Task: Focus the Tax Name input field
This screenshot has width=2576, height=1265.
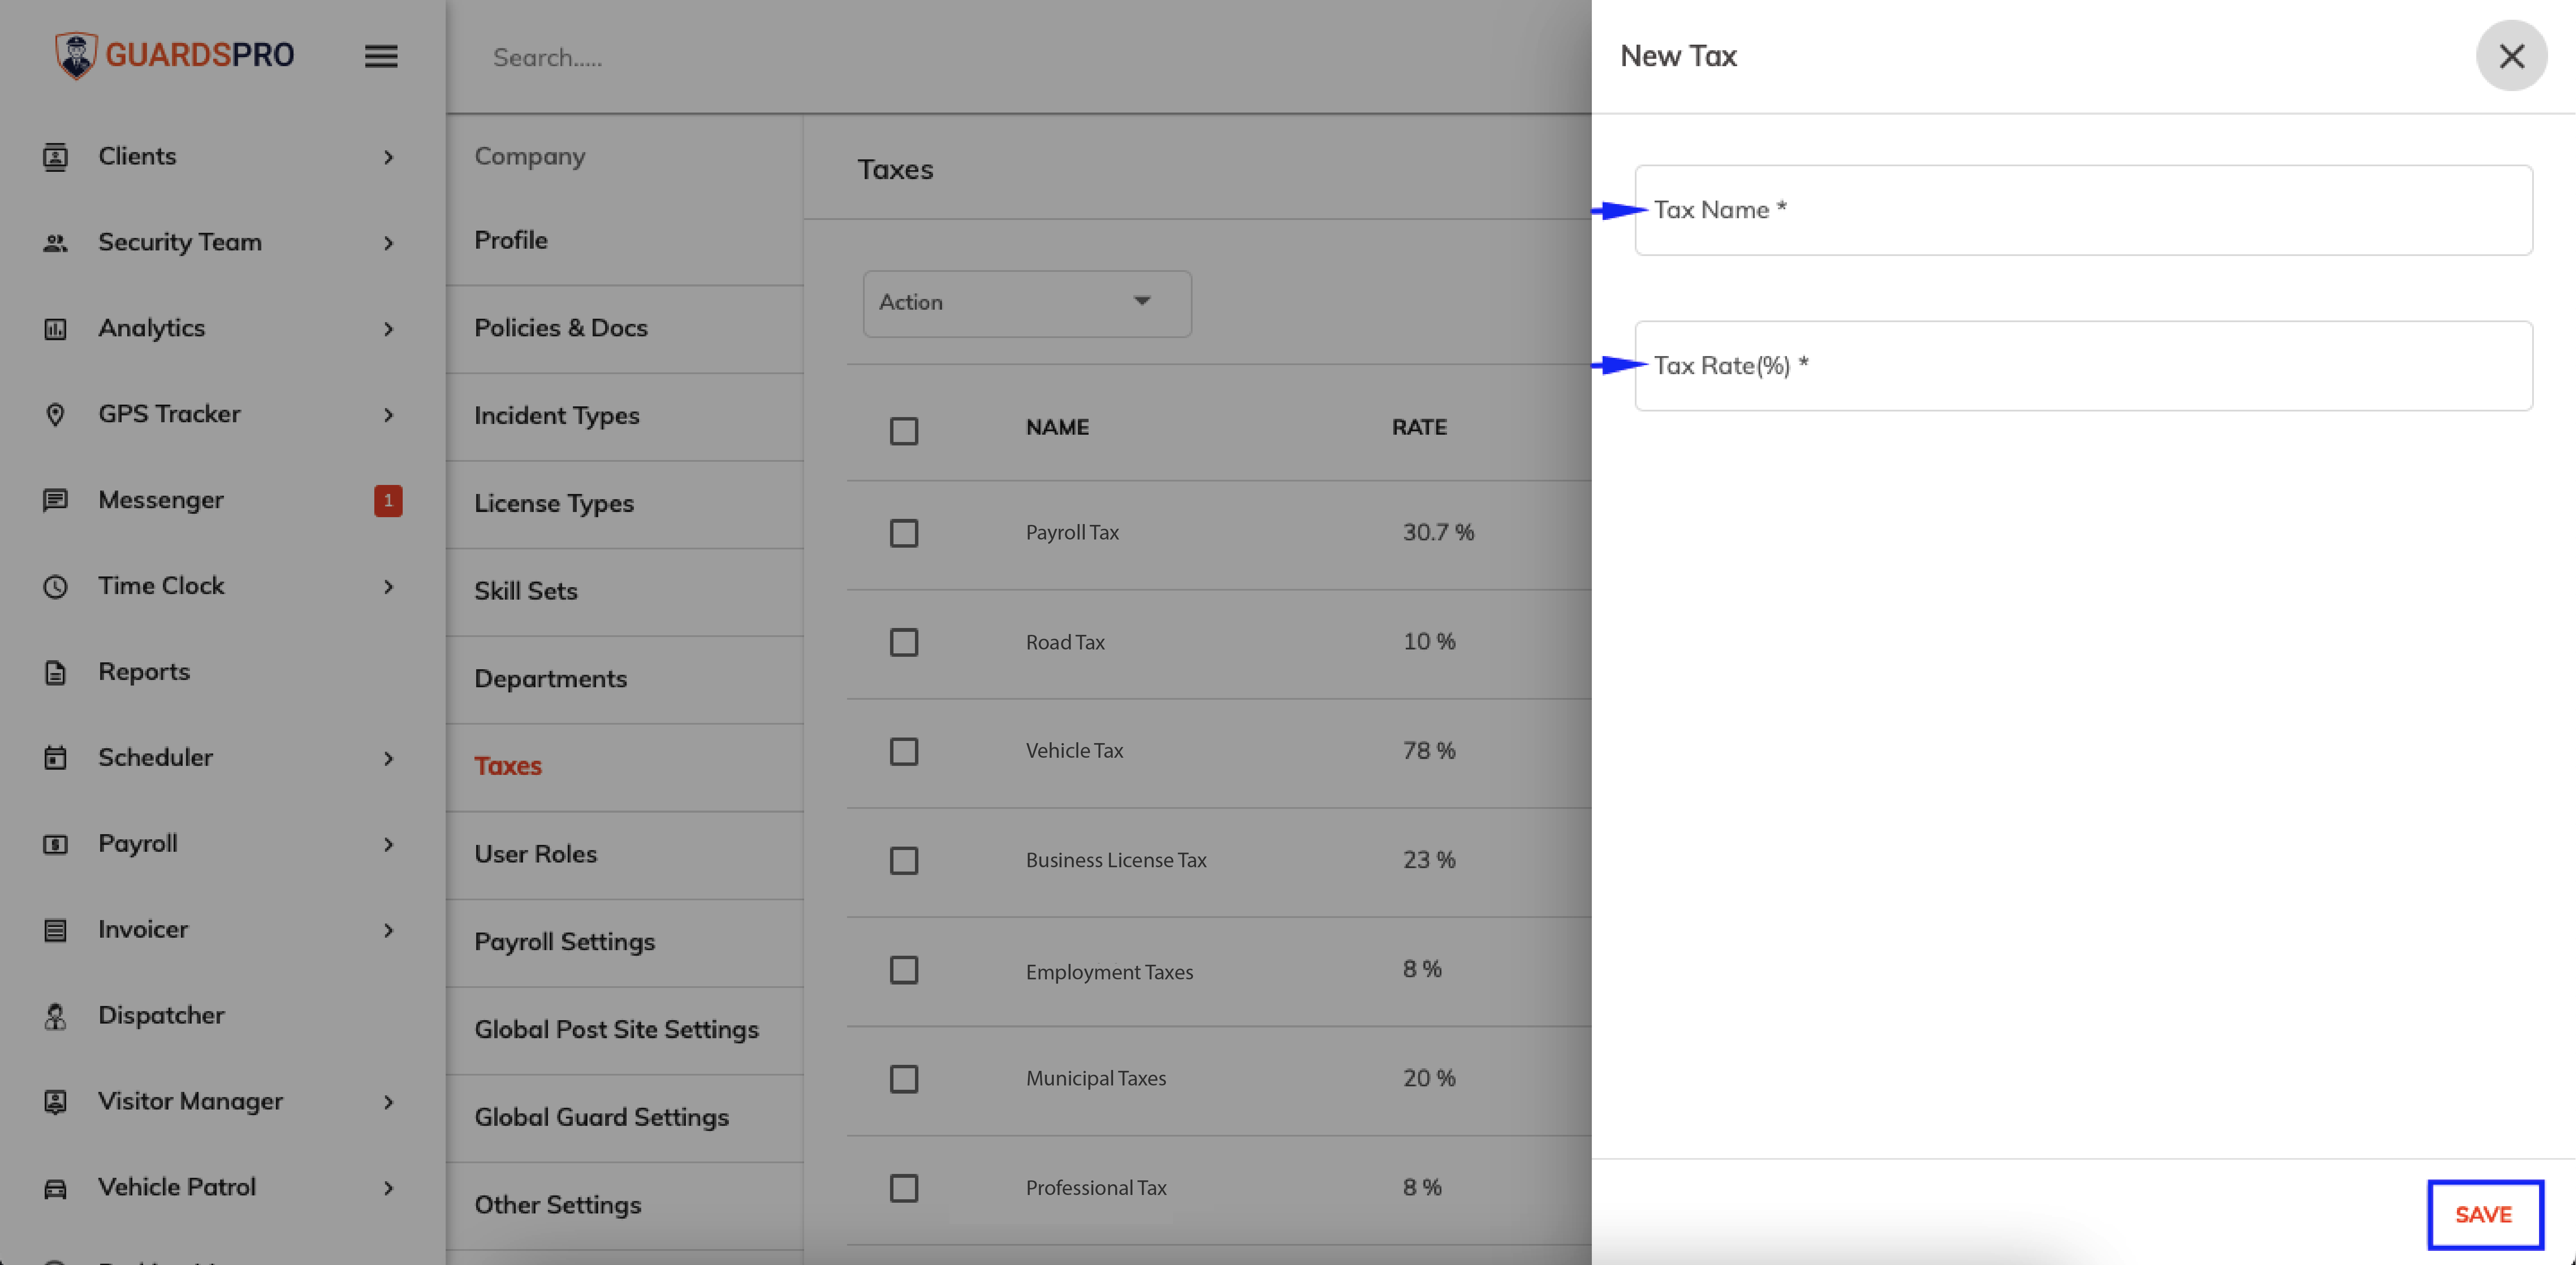Action: click(x=2083, y=210)
